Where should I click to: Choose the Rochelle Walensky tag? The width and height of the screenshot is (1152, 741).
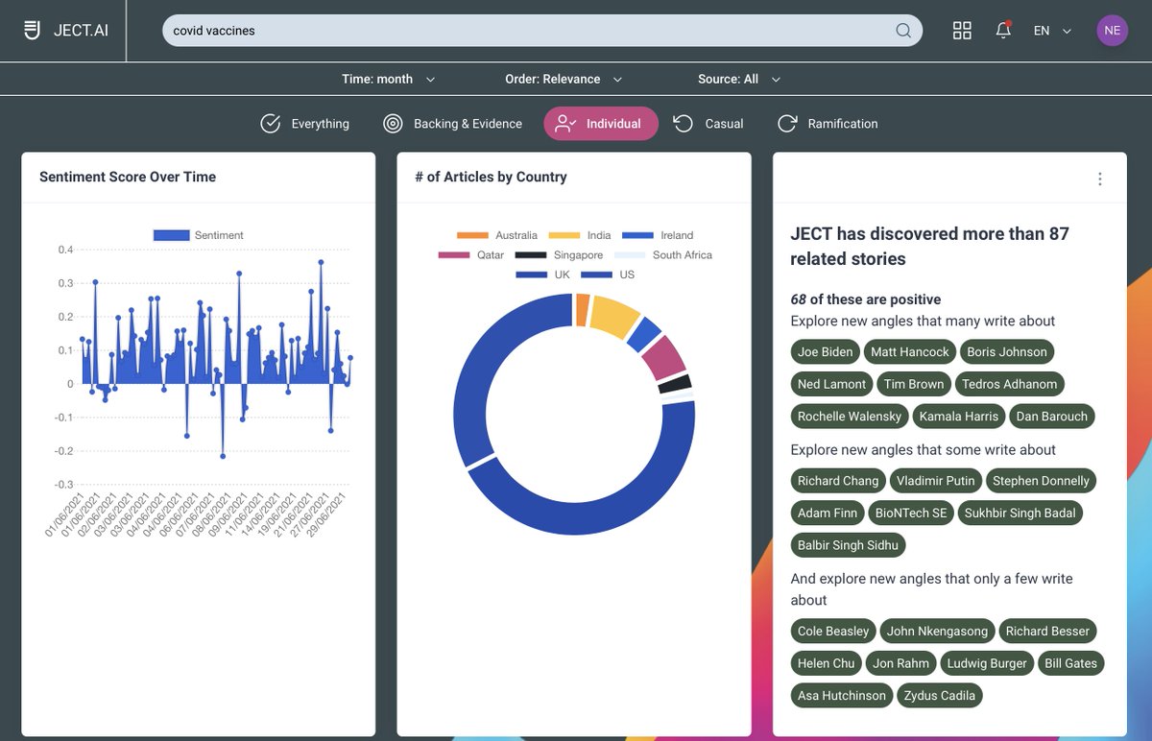tap(850, 417)
